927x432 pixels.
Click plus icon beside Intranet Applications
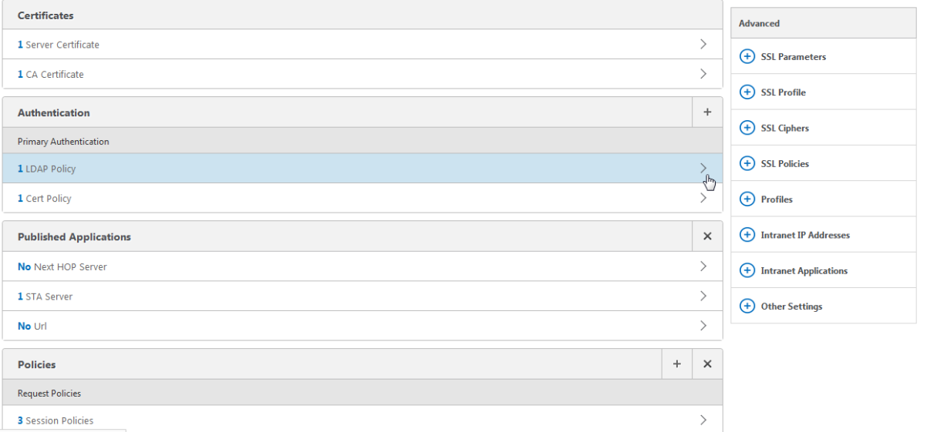[747, 270]
